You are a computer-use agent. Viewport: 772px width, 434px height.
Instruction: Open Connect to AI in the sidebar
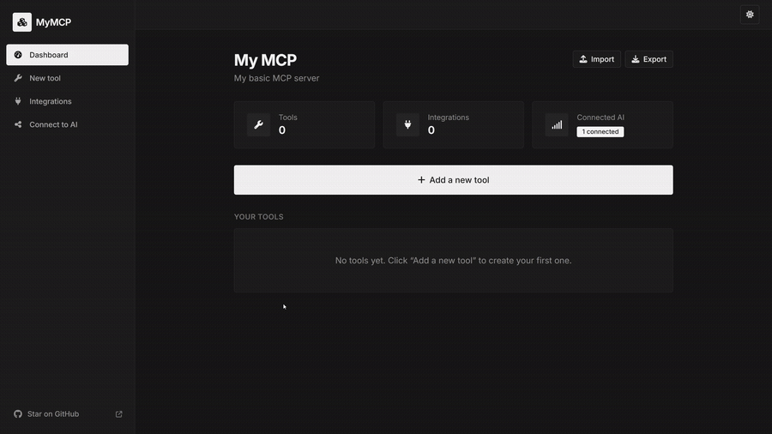click(x=68, y=124)
